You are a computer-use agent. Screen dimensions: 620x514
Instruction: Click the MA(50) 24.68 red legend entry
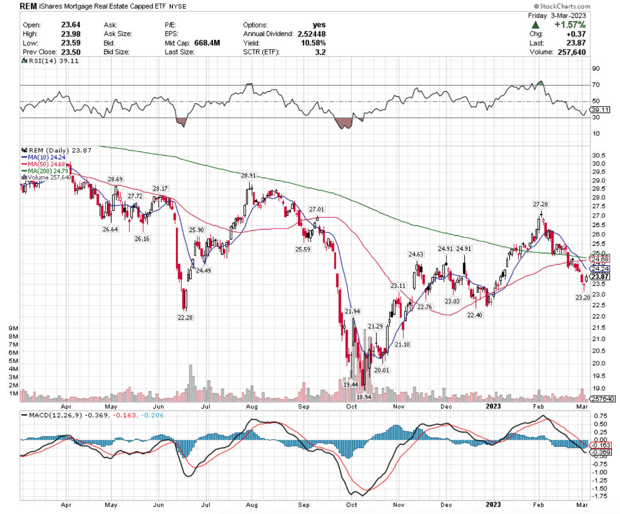[x=44, y=164]
